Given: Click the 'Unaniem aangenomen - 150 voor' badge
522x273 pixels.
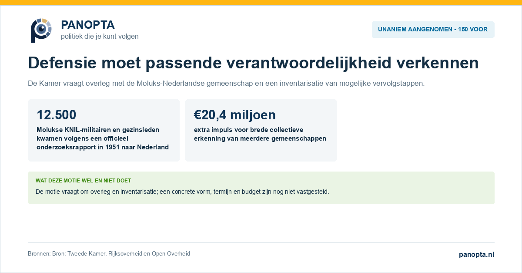Looking at the screenshot, I should [433, 30].
